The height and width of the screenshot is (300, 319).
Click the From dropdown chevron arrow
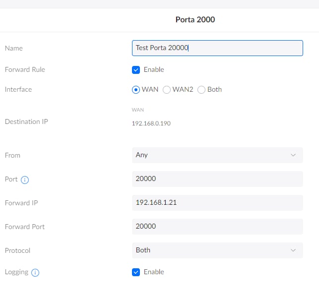coord(293,155)
